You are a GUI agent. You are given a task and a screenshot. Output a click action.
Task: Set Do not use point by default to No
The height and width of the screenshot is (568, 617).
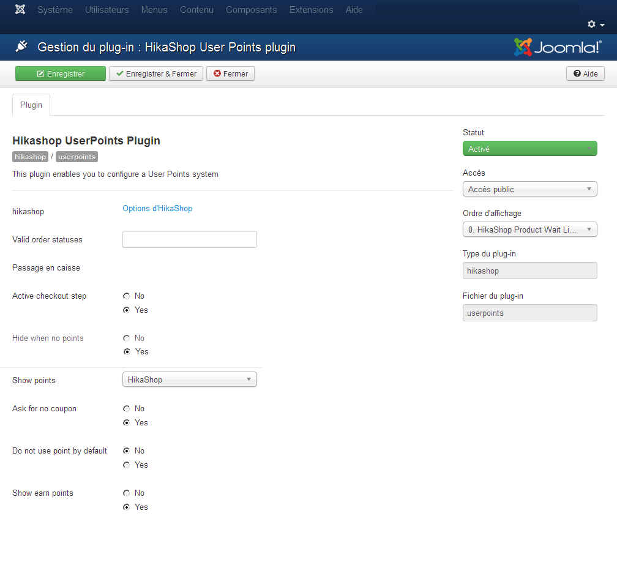point(126,450)
